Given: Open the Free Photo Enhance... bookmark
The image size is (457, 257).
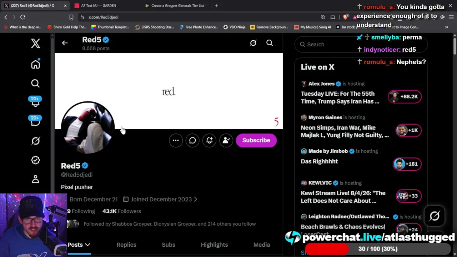Looking at the screenshot, I should coord(199,27).
